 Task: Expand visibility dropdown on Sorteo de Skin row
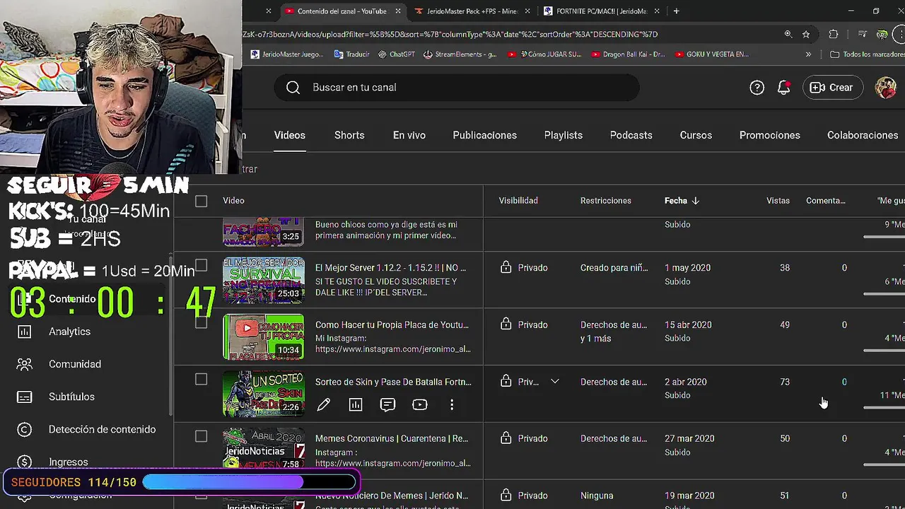555,382
